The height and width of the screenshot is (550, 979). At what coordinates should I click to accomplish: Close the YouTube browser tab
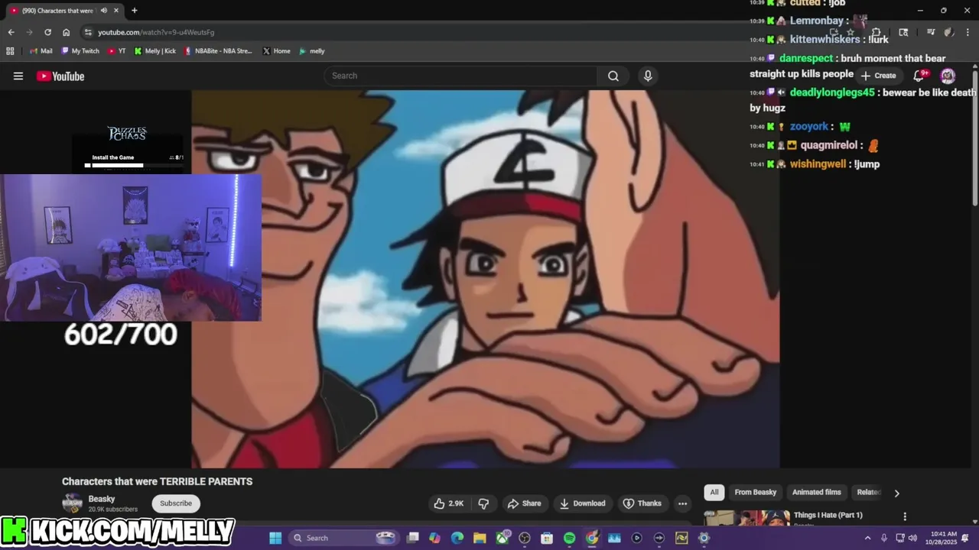[116, 11]
